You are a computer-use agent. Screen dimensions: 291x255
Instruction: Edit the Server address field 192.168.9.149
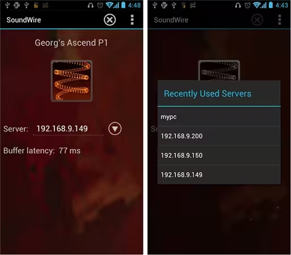(68, 129)
